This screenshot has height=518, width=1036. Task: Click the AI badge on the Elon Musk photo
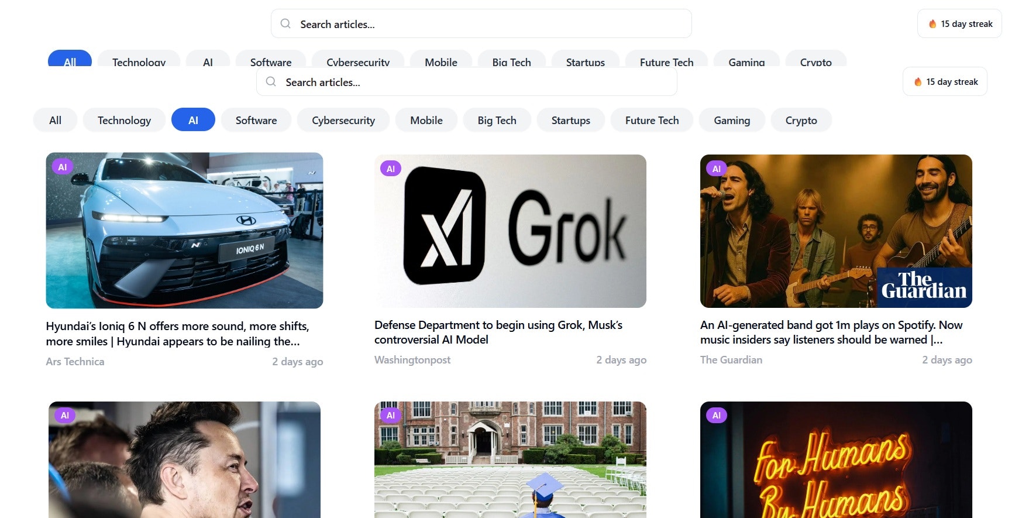point(65,415)
